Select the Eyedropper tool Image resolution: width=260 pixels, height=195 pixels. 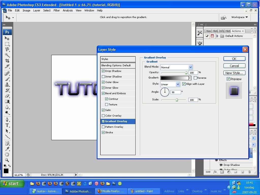coord(7,149)
